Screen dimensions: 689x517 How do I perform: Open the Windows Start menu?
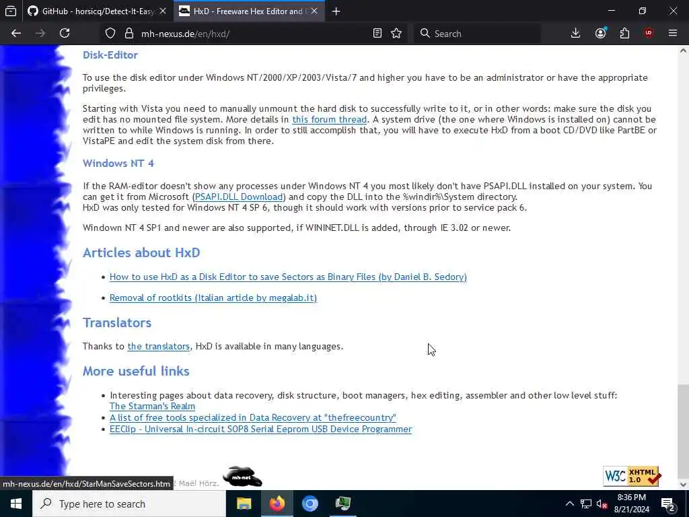(x=16, y=504)
